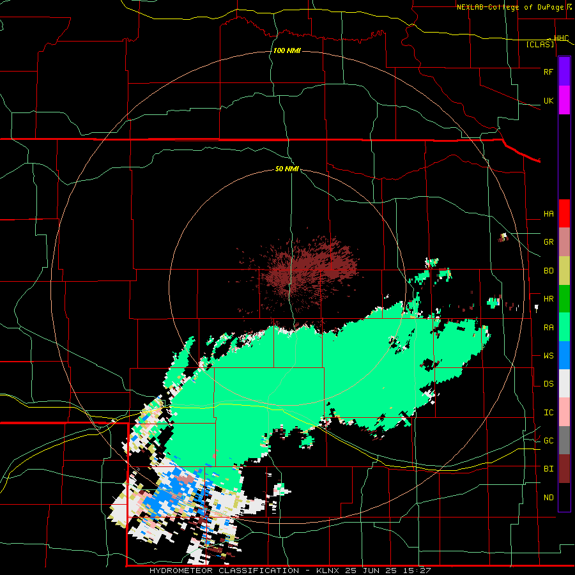Click the DS legend label

click(548, 384)
